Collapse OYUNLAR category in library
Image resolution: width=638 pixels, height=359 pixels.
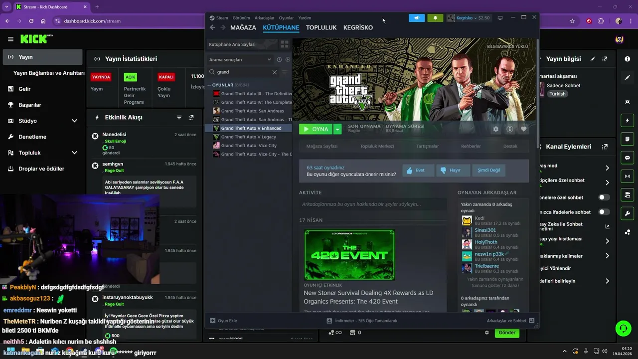pos(209,85)
